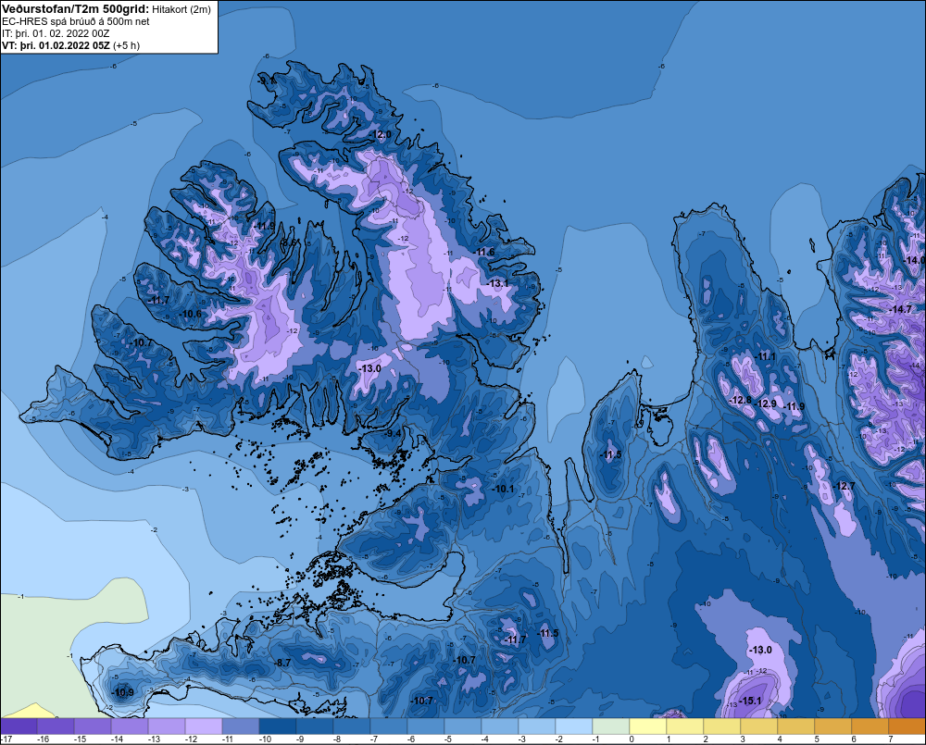
Task: Click the legend scale label 7
Action: [x=890, y=739]
